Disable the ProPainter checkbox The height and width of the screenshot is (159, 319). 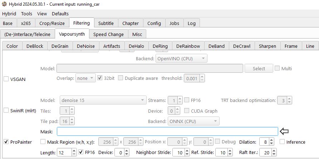point(6,142)
